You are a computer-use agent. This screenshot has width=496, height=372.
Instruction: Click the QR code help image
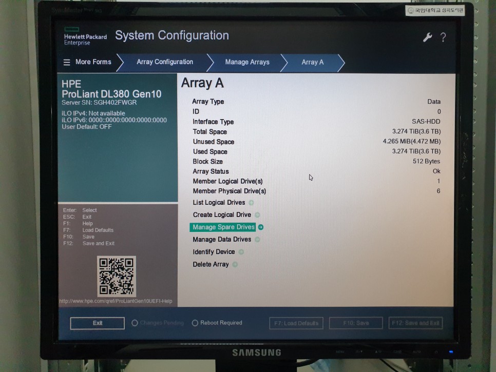tap(117, 276)
